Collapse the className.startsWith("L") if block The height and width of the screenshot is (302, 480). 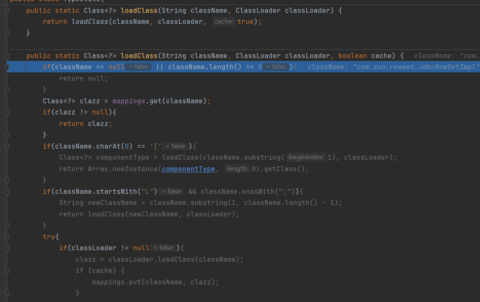(x=7, y=192)
